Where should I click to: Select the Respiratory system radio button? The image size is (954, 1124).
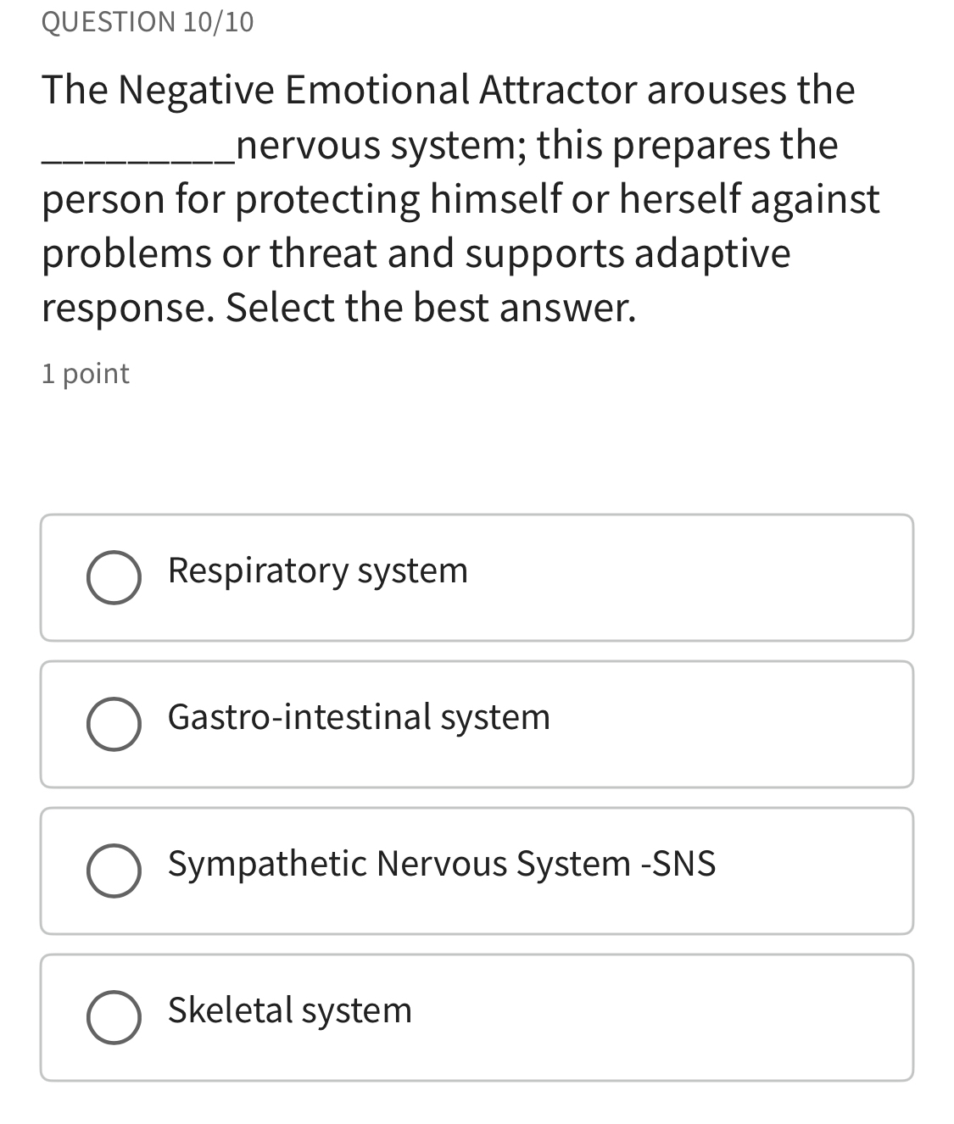pyautogui.click(x=114, y=578)
